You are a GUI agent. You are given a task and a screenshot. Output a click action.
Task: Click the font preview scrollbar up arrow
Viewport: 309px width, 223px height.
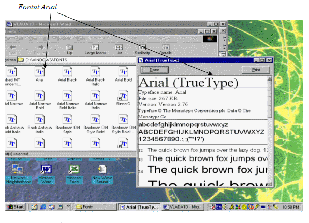(x=269, y=78)
